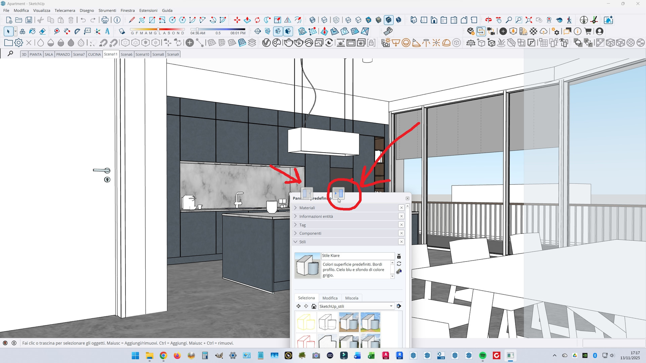Viewport: 646px width, 363px height.
Task: Click the create new style icon
Action: click(x=399, y=271)
